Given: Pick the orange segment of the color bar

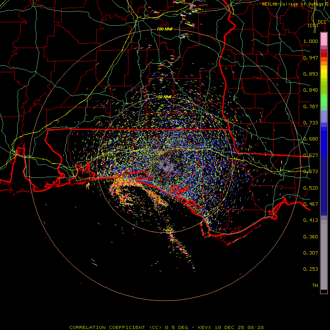Looking at the screenshot, I should (324, 63).
